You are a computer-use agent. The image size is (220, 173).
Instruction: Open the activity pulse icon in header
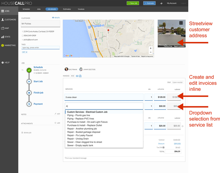pyautogui.click(x=161, y=3)
